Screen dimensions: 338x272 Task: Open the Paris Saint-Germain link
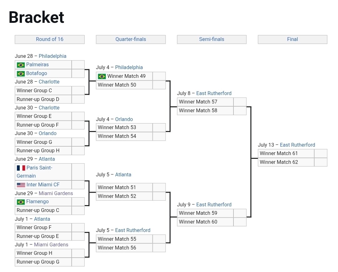[39, 168]
